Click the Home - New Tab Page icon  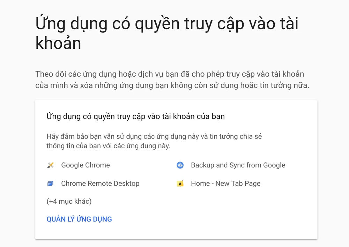pos(180,184)
